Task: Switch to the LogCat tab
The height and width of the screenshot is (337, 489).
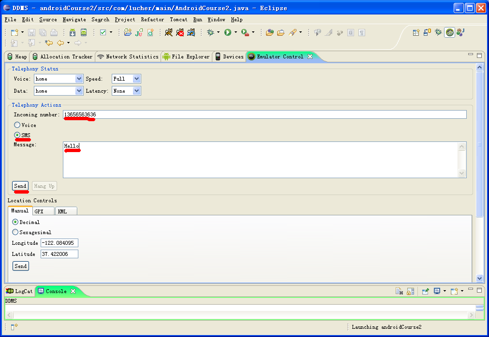Action: pos(20,291)
